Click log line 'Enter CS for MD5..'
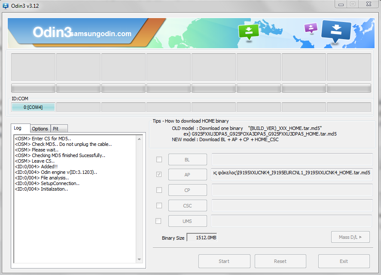Screen dimensions: 381x275 click(x=43, y=139)
